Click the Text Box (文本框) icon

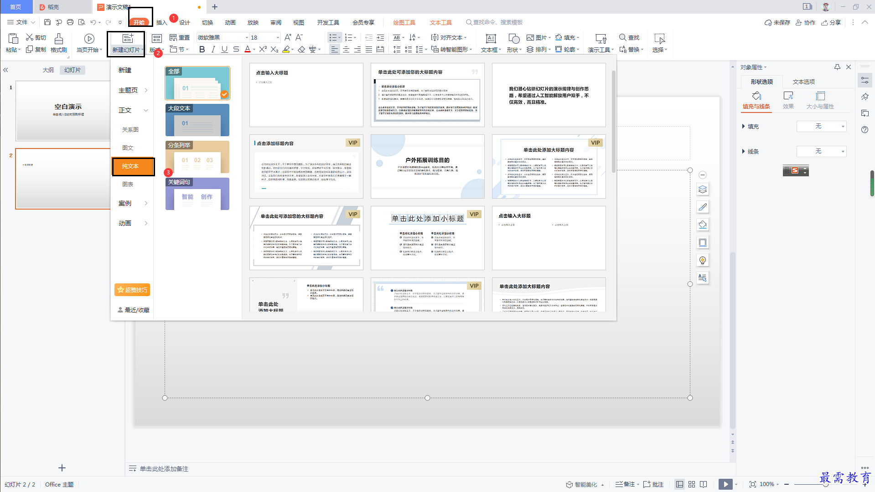491,39
